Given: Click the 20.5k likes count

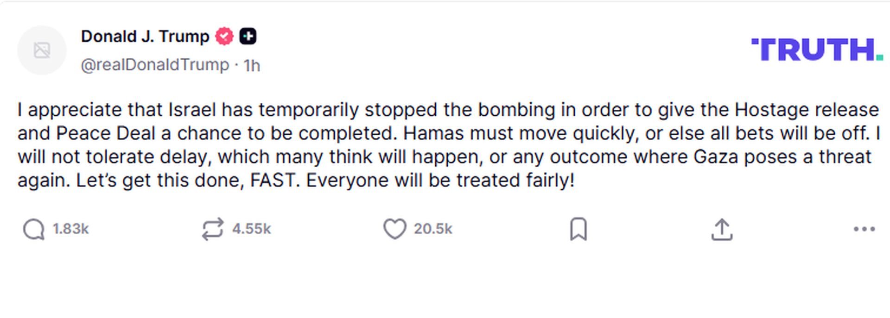Looking at the screenshot, I should 433,229.
